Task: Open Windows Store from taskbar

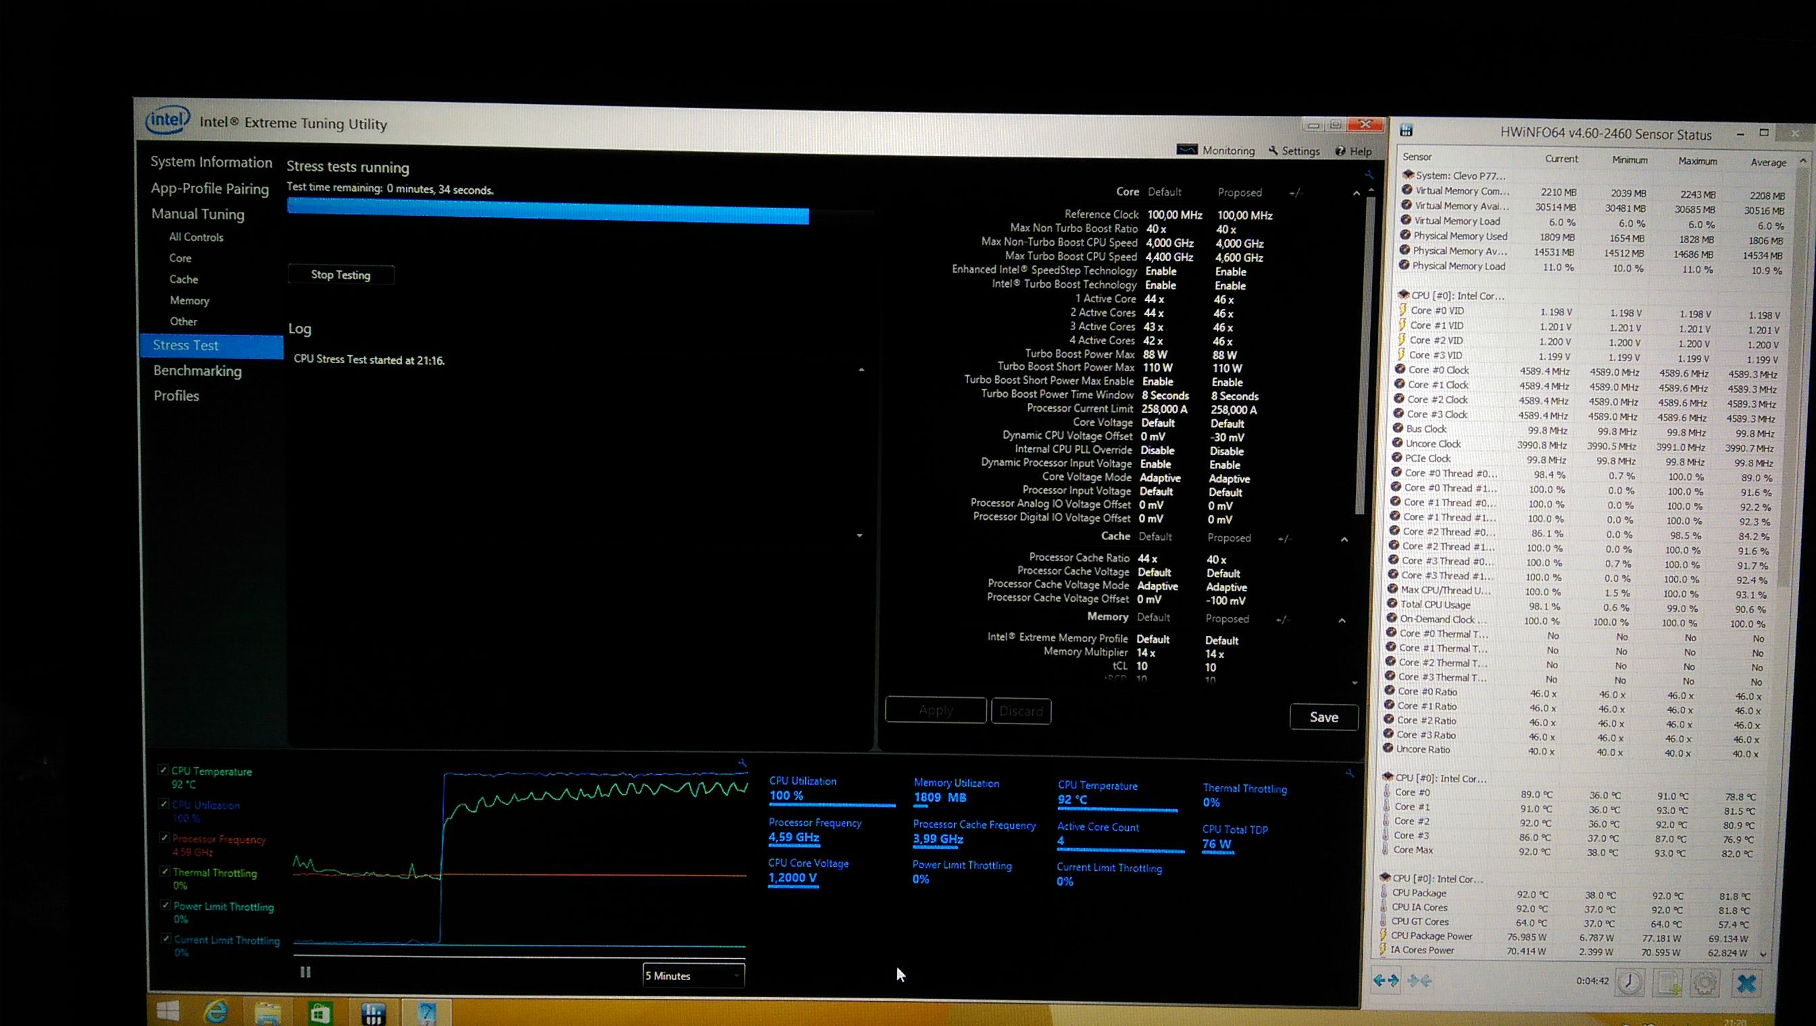Action: [320, 1013]
